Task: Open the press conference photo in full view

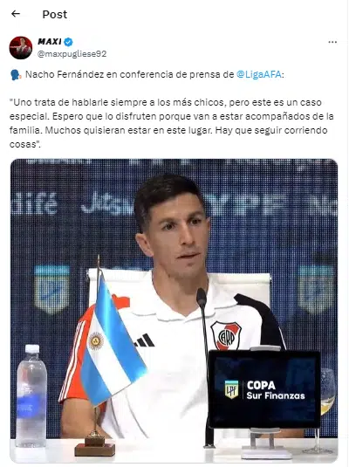Action: click(x=174, y=311)
